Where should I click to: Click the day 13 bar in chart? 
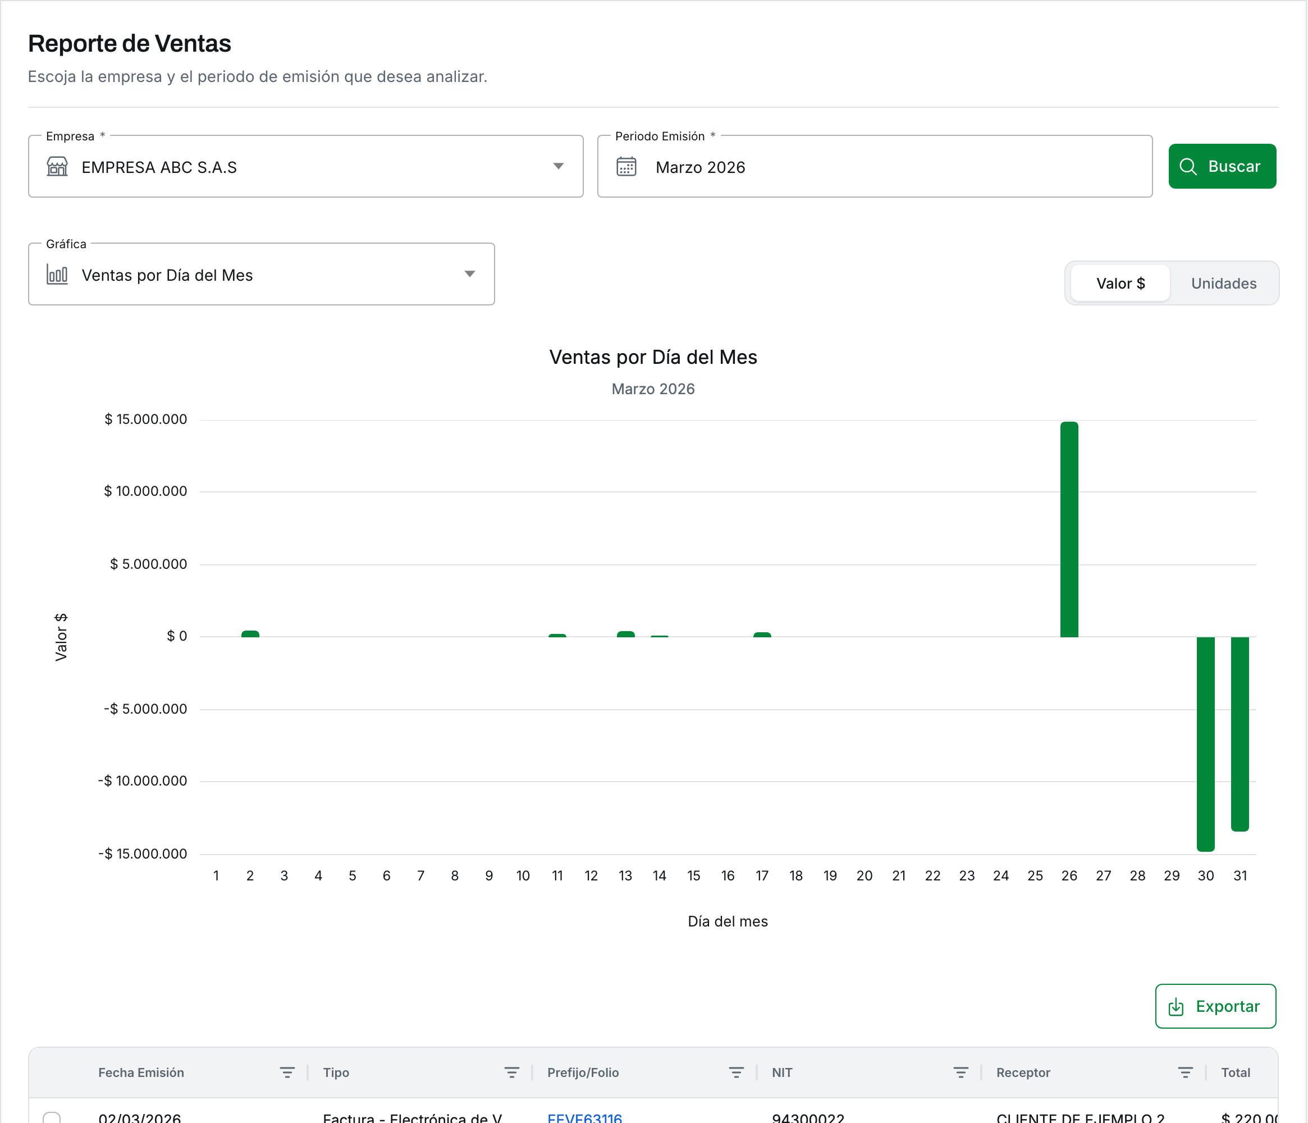pos(625,634)
